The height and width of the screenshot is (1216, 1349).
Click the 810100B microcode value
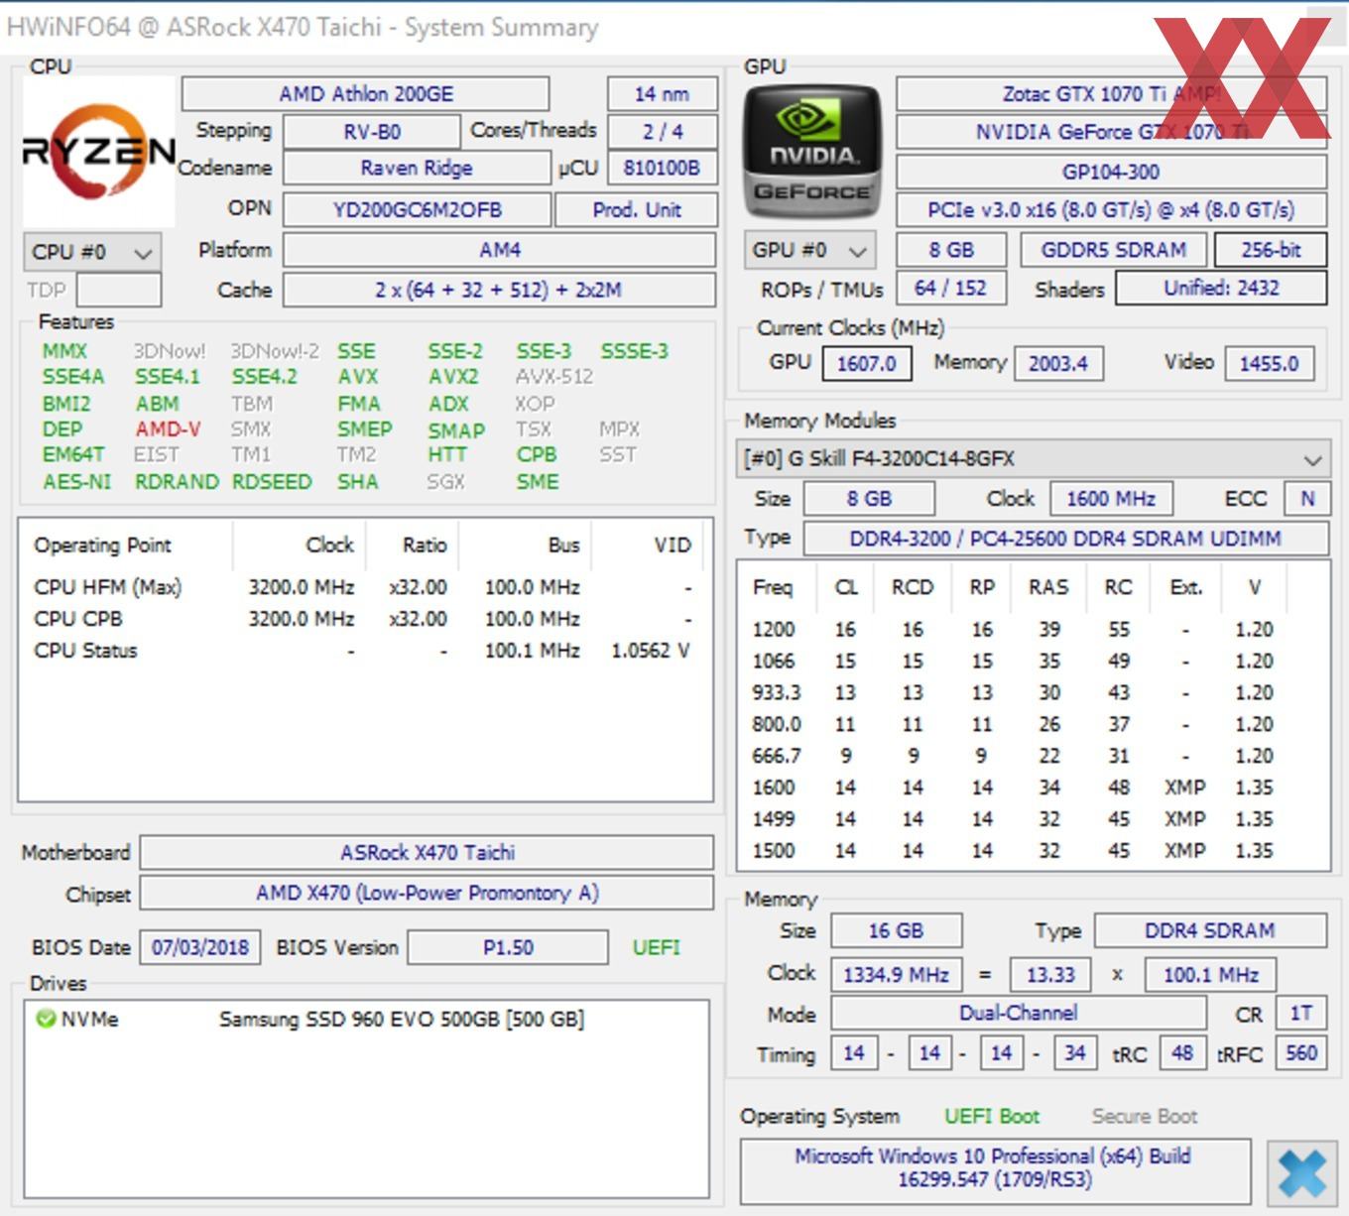[662, 168]
